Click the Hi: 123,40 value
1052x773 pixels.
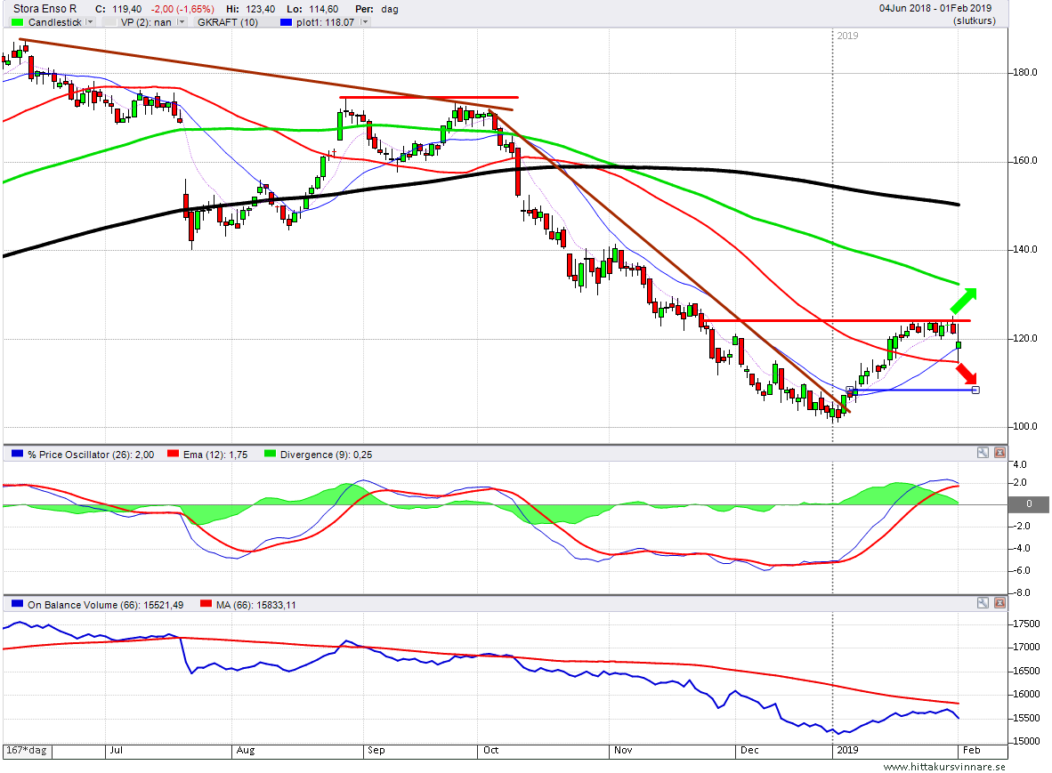[x=250, y=10]
